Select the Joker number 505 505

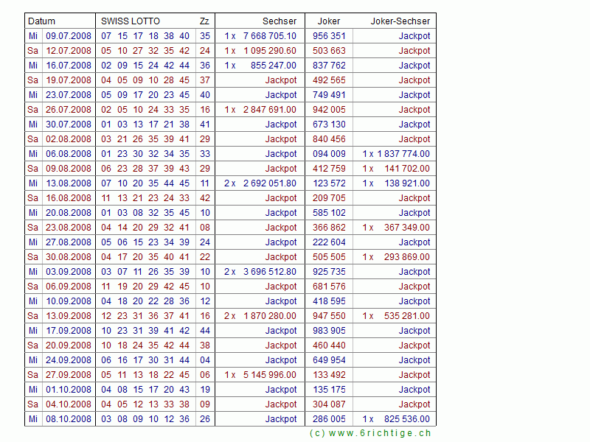tap(329, 257)
